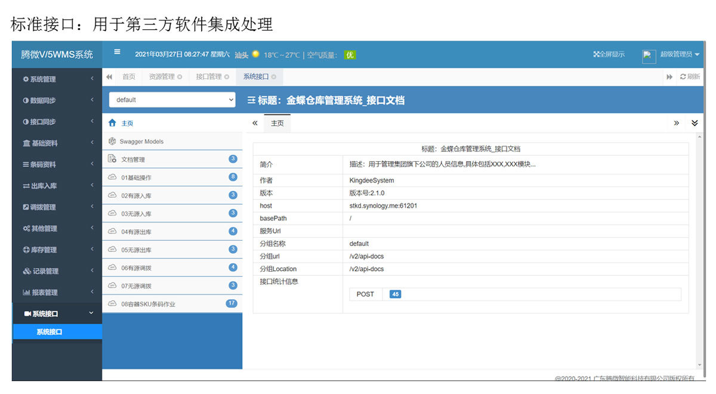Close the 接口管理 tab
This screenshot has height=394, width=716.
(x=227, y=77)
